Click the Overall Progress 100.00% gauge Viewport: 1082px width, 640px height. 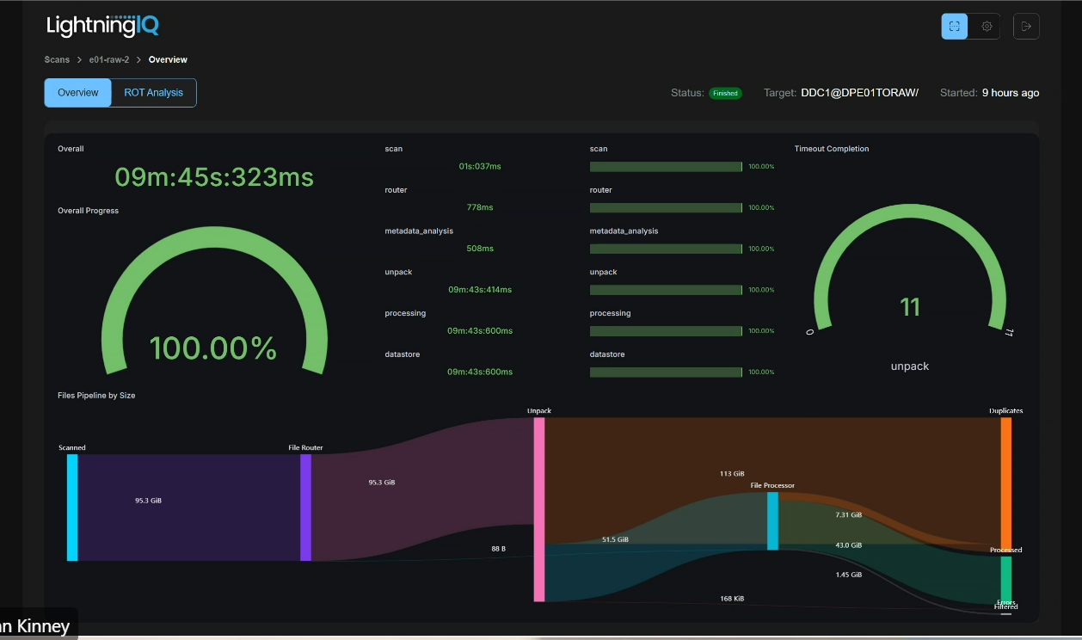(213, 310)
